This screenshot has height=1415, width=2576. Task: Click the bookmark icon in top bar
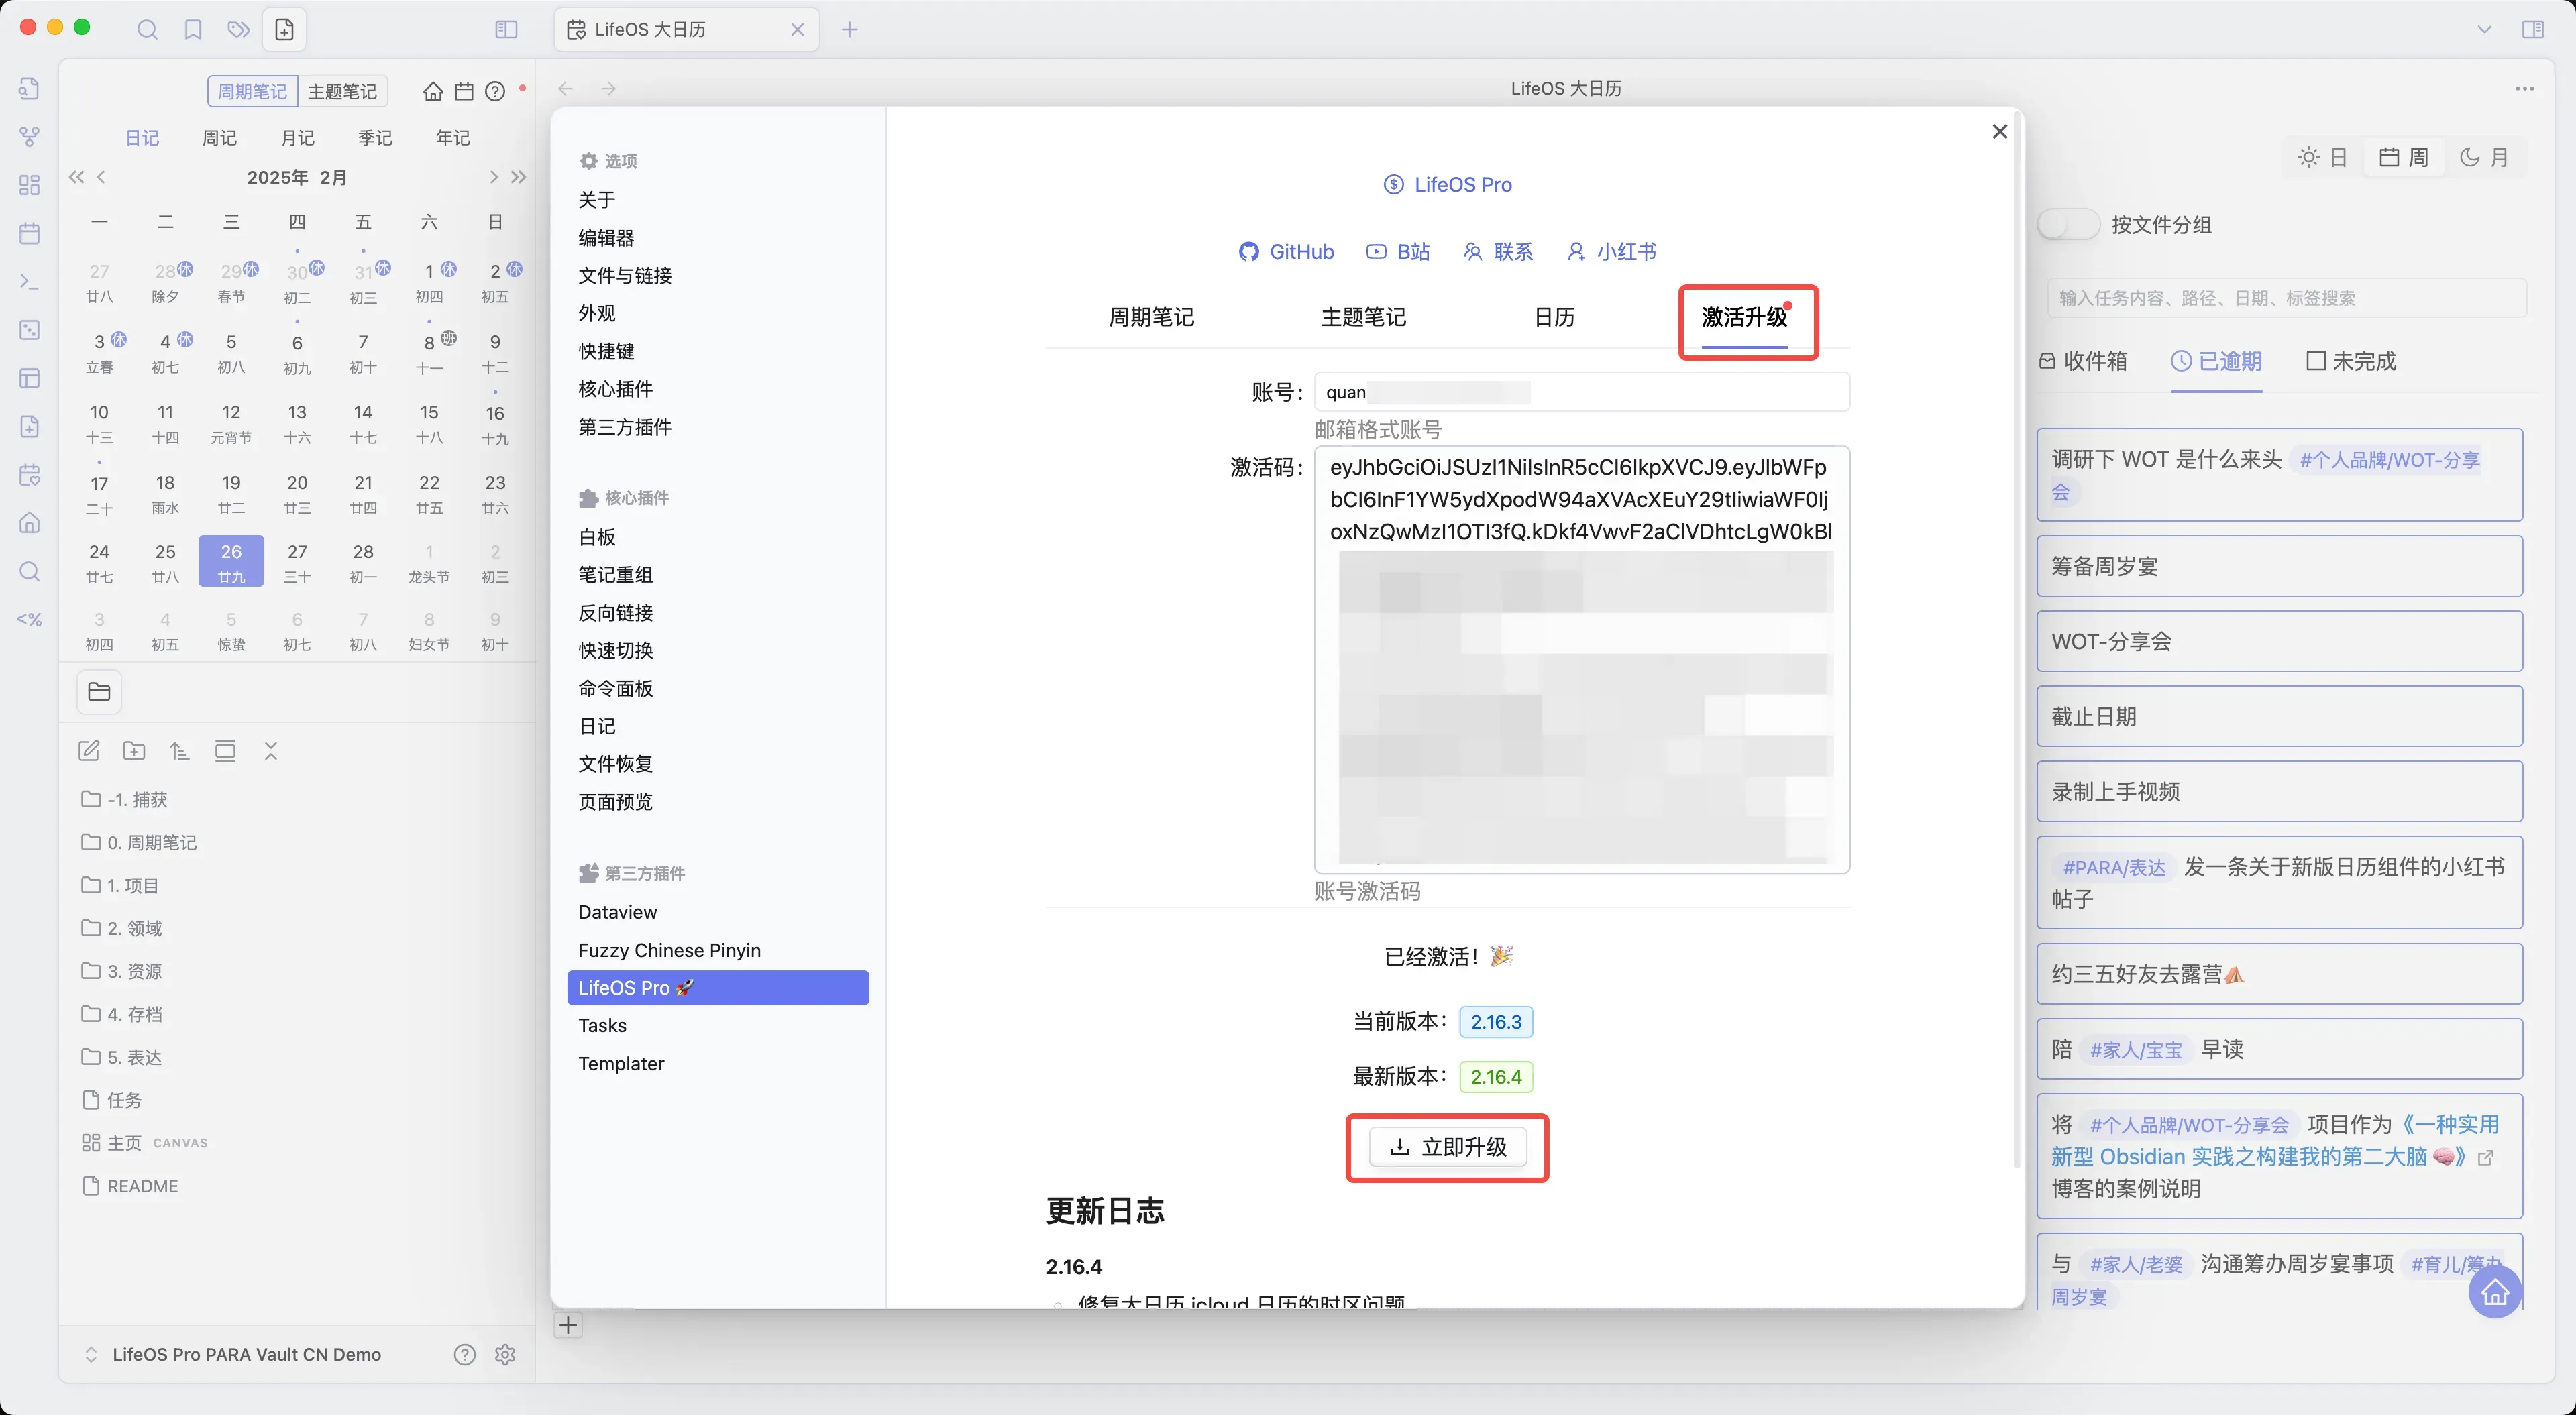pyautogui.click(x=193, y=30)
